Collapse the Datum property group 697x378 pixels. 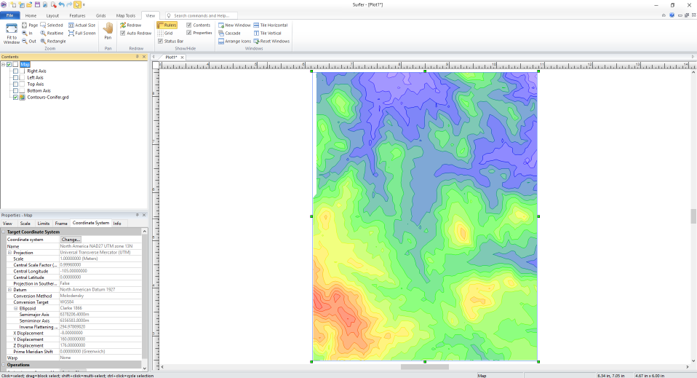point(9,289)
